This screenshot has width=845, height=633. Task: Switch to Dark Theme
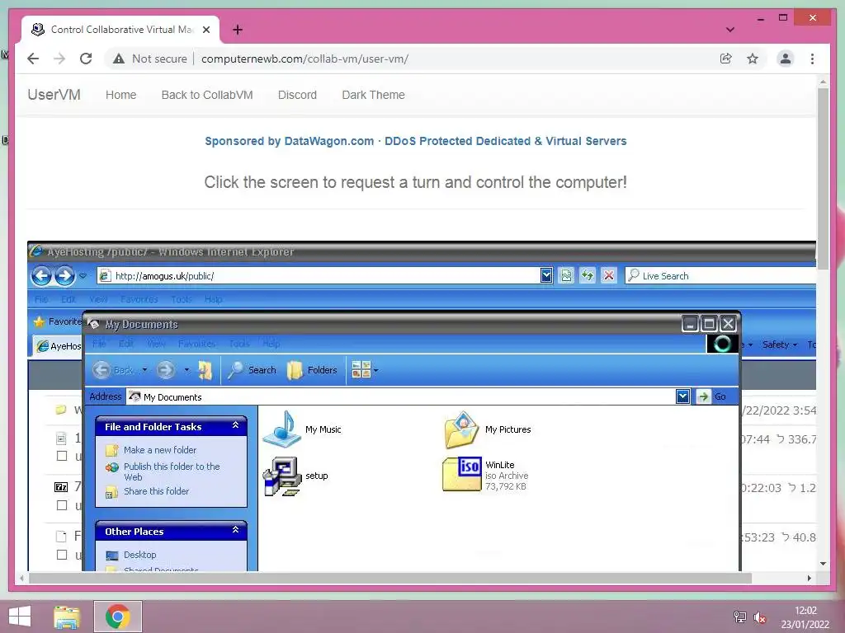(373, 95)
